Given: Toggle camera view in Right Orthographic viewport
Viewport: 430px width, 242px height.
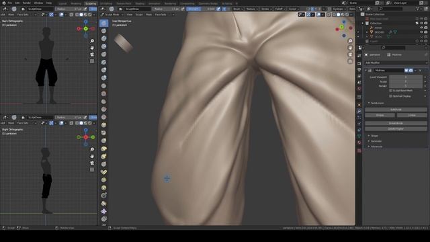Looking at the screenshot, I should [x=92, y=163].
